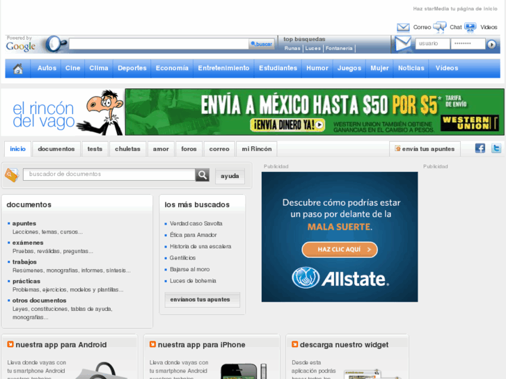Image resolution: width=506 pixels, height=379 pixels.
Task: Click the login arrow button beside password
Action: [x=491, y=45]
